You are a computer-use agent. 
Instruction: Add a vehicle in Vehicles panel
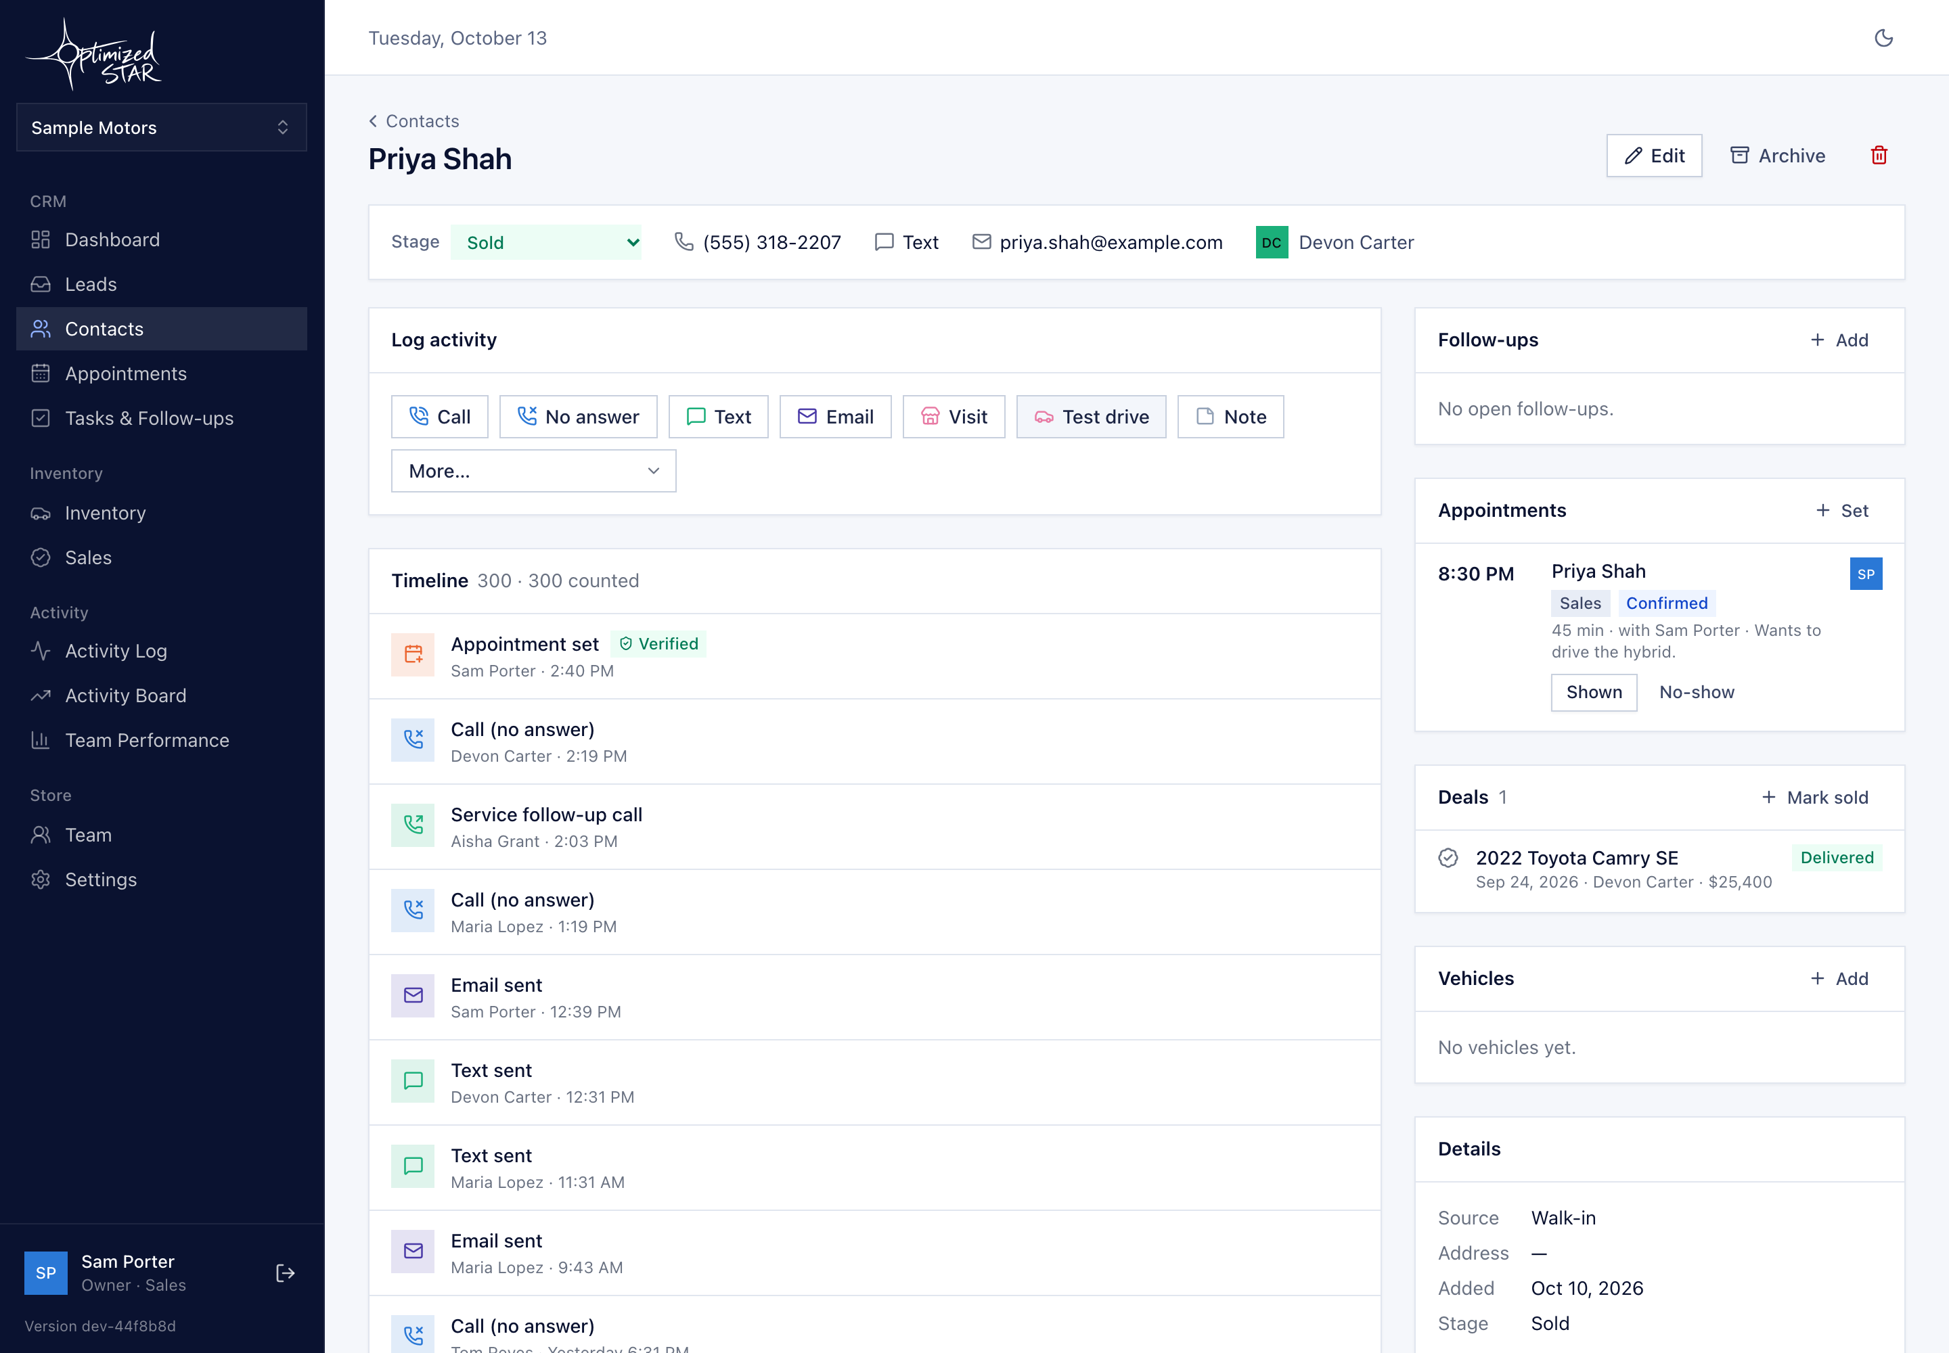(1839, 978)
